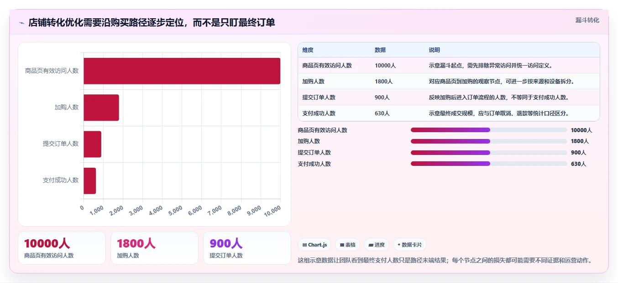Click the 数据 column header
This screenshot has height=283, width=618.
380,50
